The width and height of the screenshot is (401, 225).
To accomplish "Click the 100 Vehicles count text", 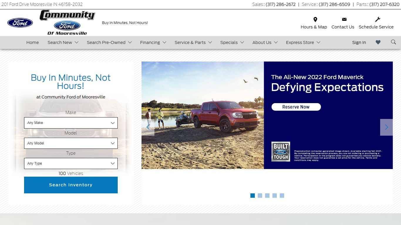I will (71, 173).
